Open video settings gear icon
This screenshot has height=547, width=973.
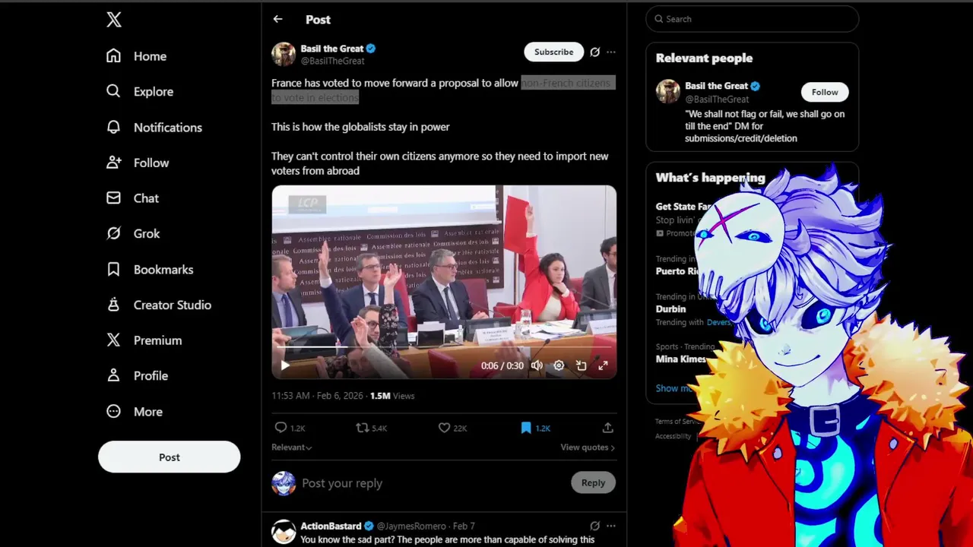tap(559, 365)
